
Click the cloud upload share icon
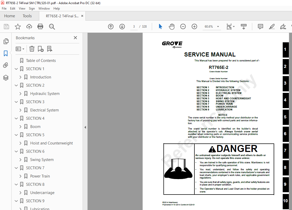coord(29,27)
